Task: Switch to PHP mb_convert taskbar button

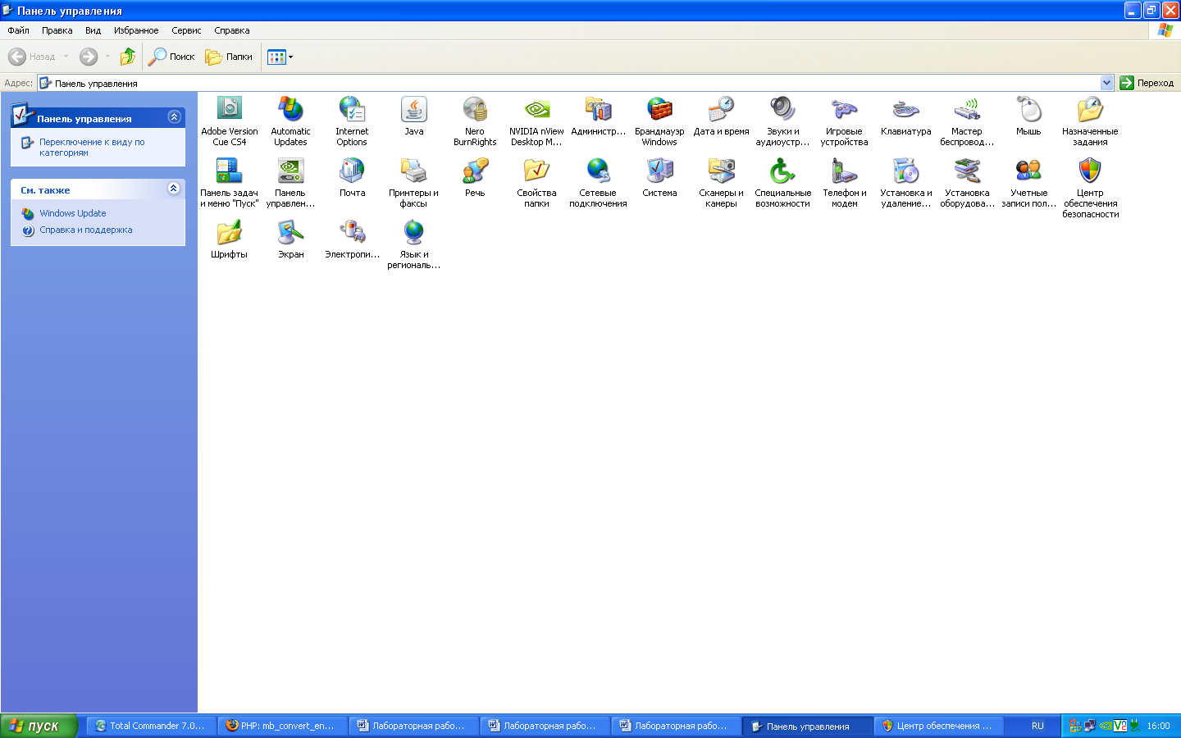Action: click(282, 726)
